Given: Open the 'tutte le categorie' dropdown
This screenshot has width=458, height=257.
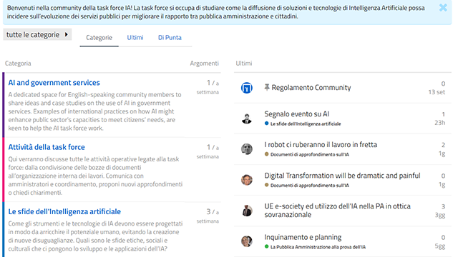Looking at the screenshot, I should (x=37, y=35).
